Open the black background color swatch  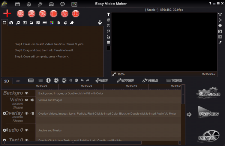point(108,48)
